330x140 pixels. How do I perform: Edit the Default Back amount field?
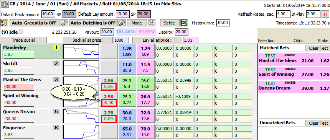pos(48,14)
